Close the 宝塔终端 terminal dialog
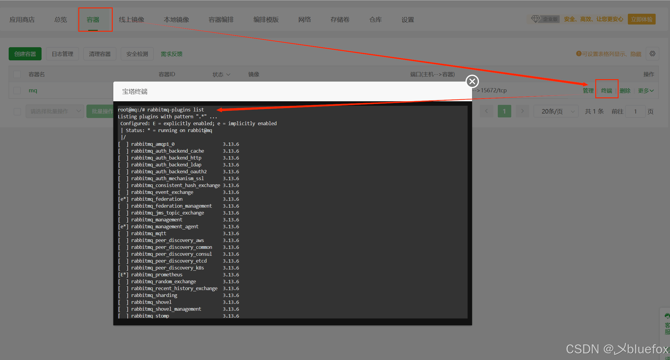This screenshot has height=360, width=670. 472,81
